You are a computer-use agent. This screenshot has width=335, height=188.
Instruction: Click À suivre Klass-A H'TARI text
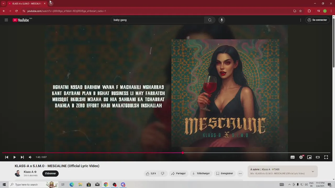click(x=265, y=169)
